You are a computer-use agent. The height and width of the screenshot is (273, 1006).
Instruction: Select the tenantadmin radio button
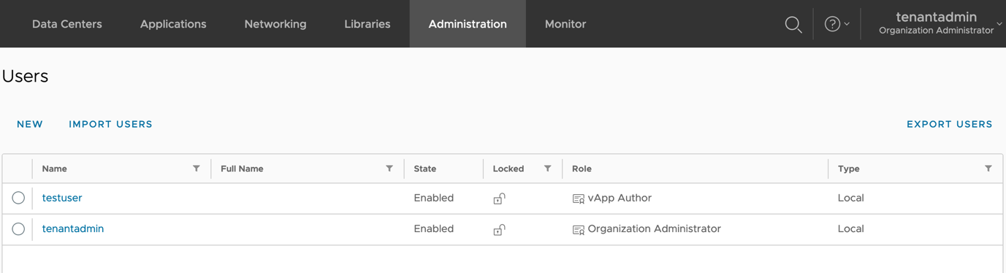click(x=18, y=229)
